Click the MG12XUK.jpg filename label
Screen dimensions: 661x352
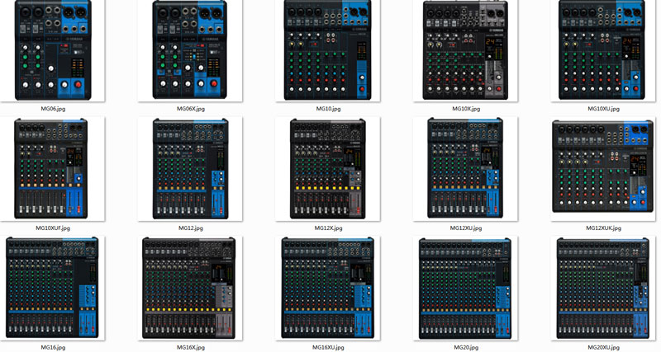[x=602, y=228]
